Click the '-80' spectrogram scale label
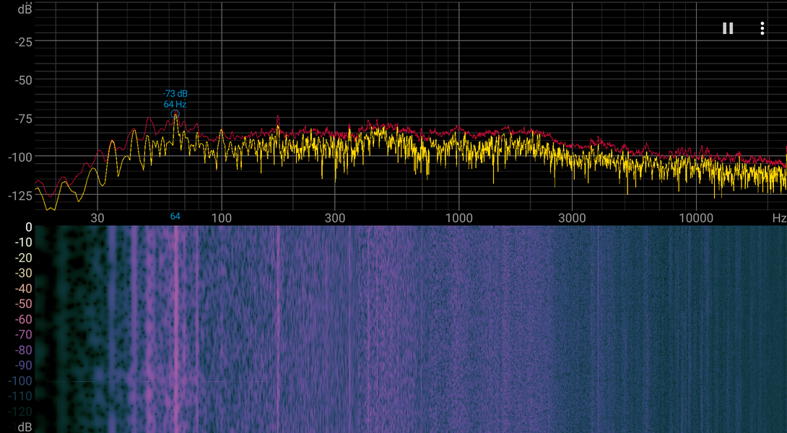Viewport: 787px width, 433px height. click(24, 350)
